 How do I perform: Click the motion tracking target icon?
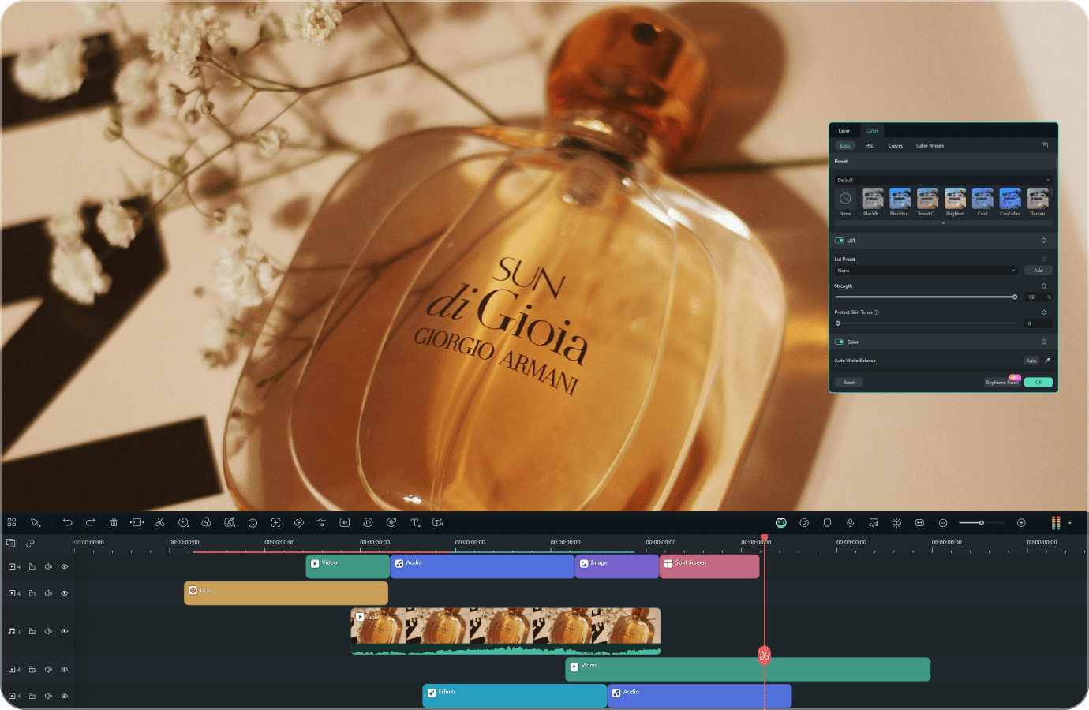click(275, 522)
